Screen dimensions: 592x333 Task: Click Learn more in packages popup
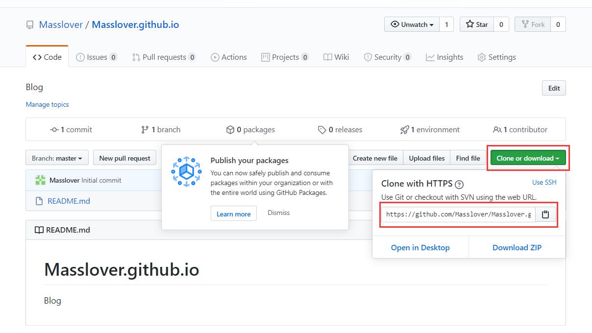coord(234,214)
